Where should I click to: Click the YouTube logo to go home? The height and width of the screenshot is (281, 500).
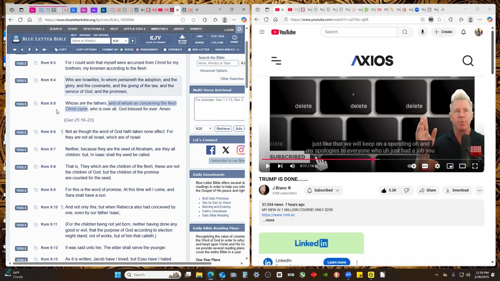pyautogui.click(x=283, y=32)
